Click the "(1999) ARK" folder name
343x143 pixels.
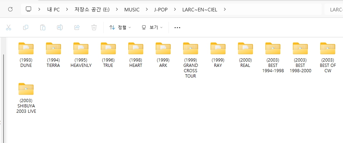click(x=163, y=63)
